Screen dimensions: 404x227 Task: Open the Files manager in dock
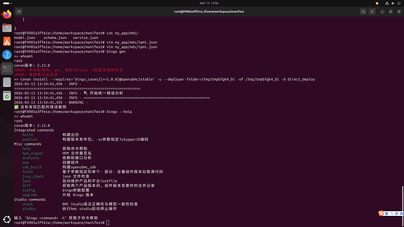click(x=7, y=28)
